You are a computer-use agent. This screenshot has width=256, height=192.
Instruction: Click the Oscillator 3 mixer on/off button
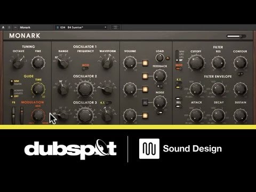[x=145, y=116]
